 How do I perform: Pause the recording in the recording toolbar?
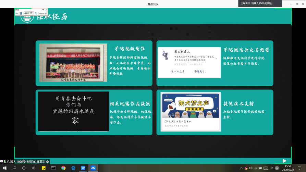coord(21,13)
